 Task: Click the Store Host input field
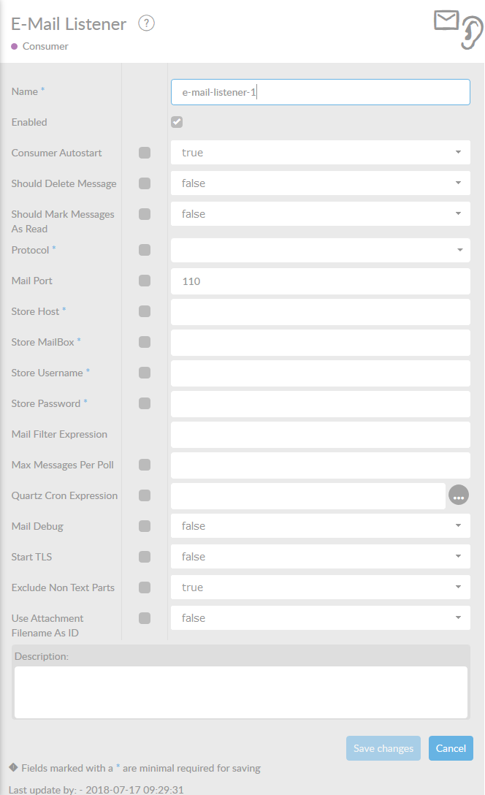coord(320,311)
